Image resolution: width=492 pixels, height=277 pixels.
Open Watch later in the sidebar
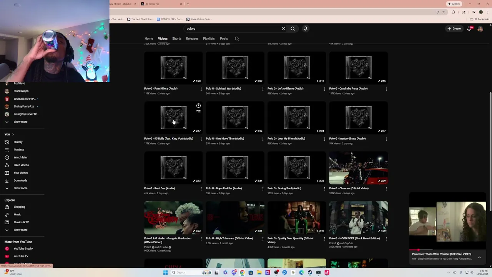[20, 157]
